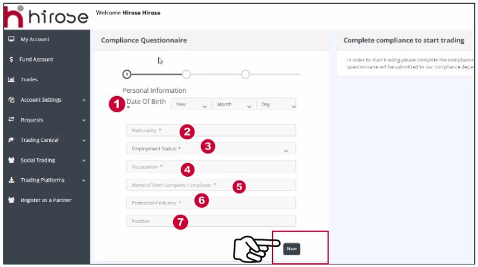Open the Month dropdown for date of birth
Viewport: 478px width, 267px height.
233,104
